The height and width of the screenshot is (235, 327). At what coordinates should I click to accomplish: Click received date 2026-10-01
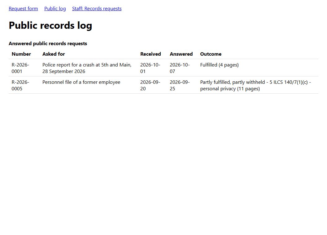click(x=150, y=68)
